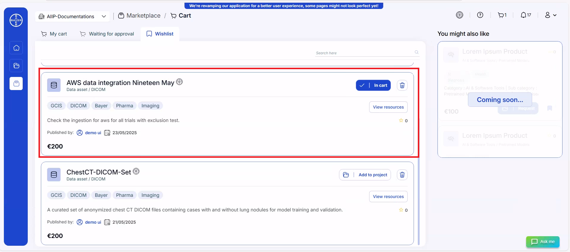The height and width of the screenshot is (252, 570).
Task: Click the star rating of AWS data integration
Action: [x=403, y=120]
